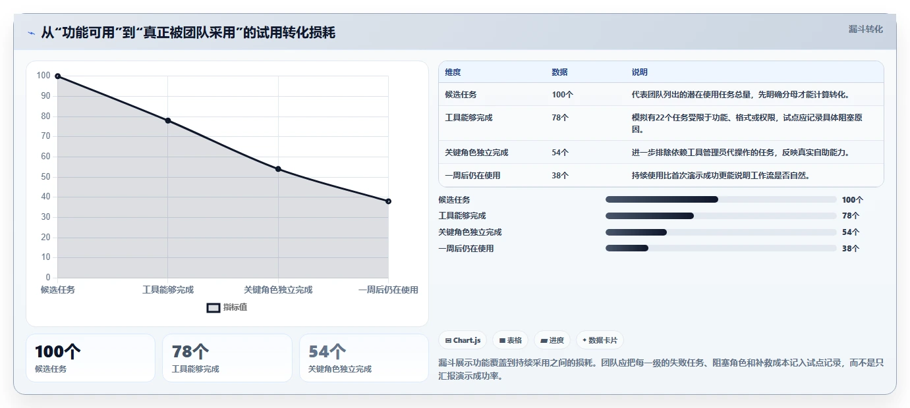Click the 38个 value in the table
This screenshot has width=910, height=408.
560,176
